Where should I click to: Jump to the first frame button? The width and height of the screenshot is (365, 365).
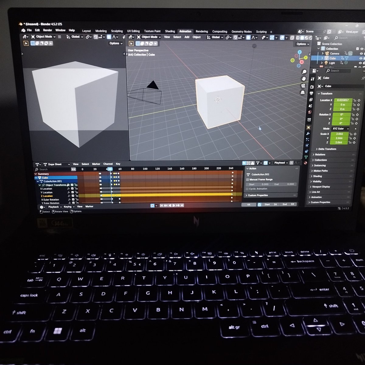pyautogui.click(x=162, y=206)
